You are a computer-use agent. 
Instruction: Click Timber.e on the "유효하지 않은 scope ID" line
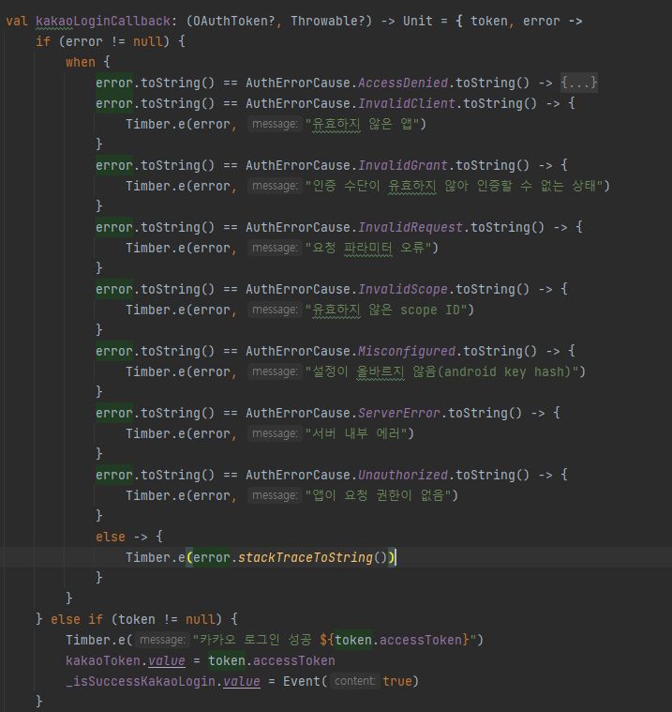pos(156,310)
